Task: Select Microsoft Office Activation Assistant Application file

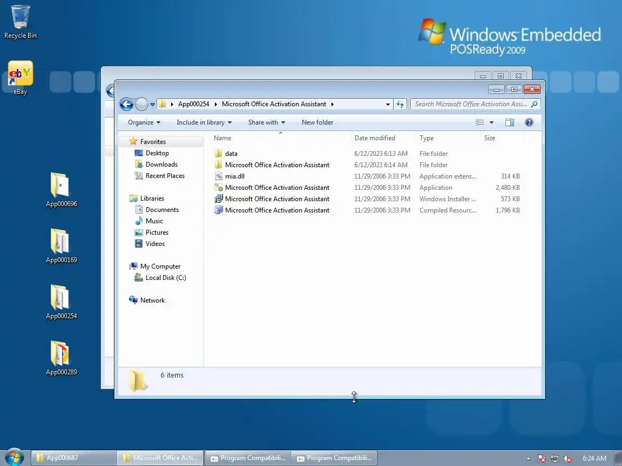Action: pos(277,188)
